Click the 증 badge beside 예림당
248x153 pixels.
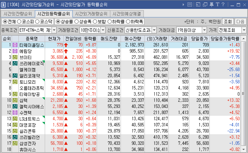[15, 51]
